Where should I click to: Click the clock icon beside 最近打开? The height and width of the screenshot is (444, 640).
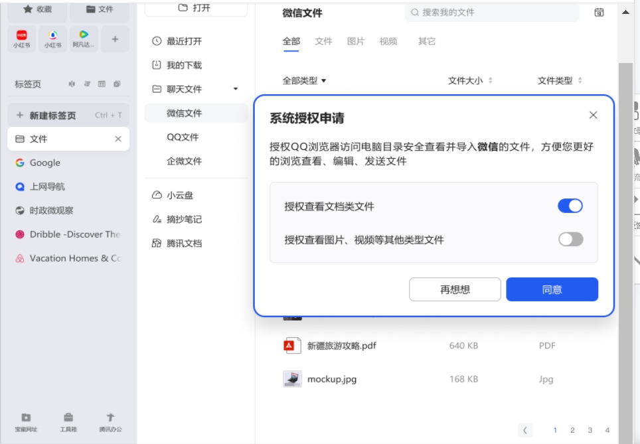click(x=157, y=40)
